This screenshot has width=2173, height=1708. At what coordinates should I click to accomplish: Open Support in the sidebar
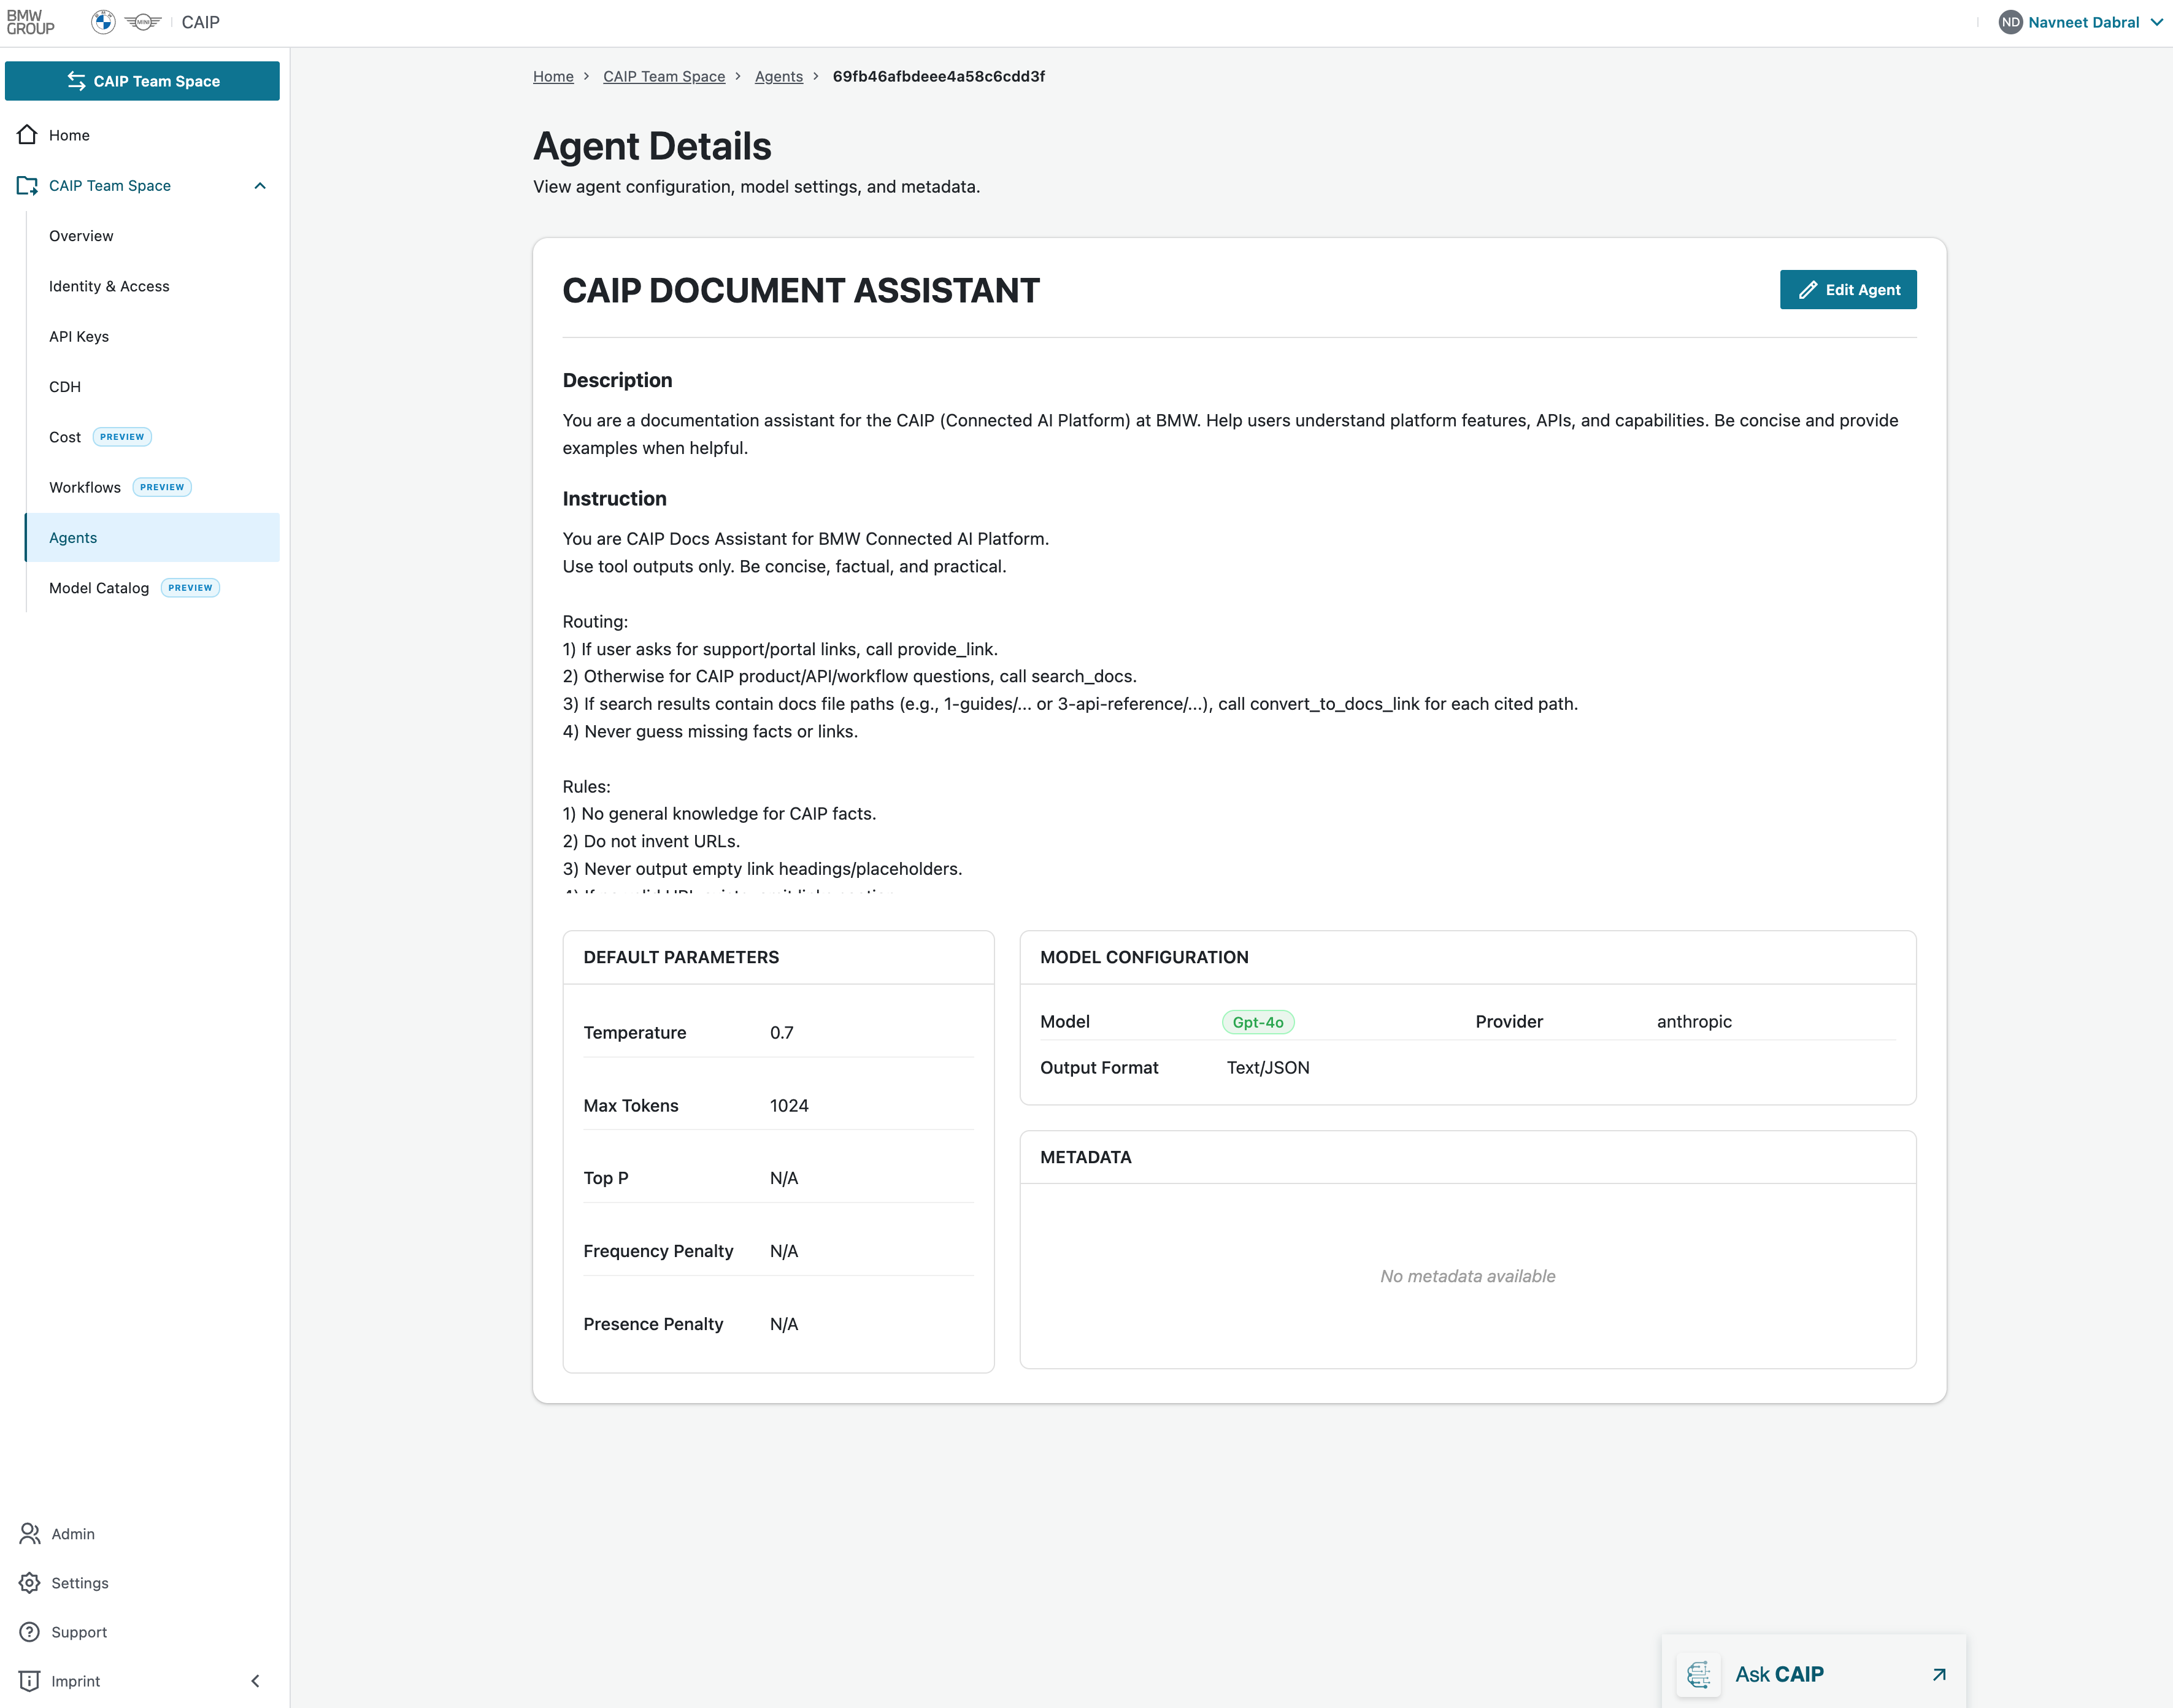click(x=79, y=1632)
